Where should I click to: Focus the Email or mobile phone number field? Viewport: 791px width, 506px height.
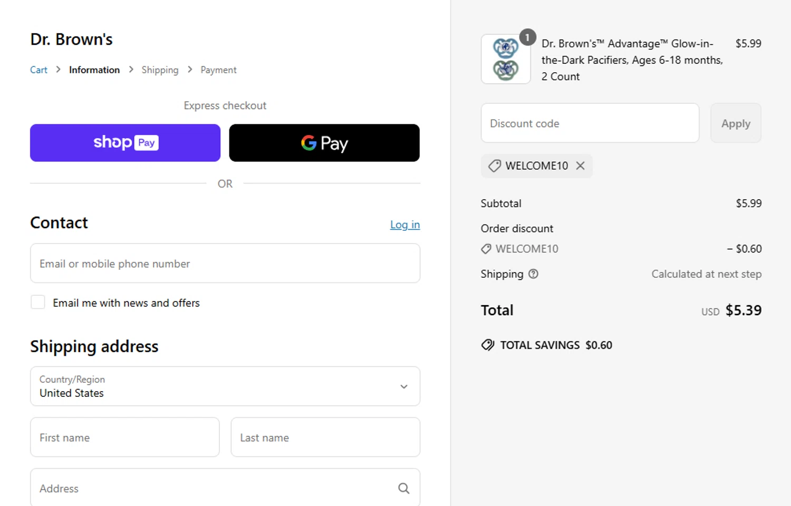point(225,263)
